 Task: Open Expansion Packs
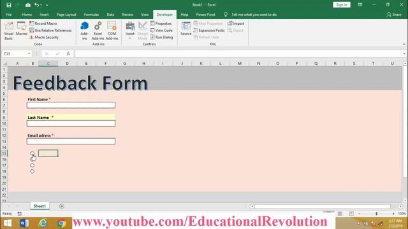pyautogui.click(x=209, y=31)
